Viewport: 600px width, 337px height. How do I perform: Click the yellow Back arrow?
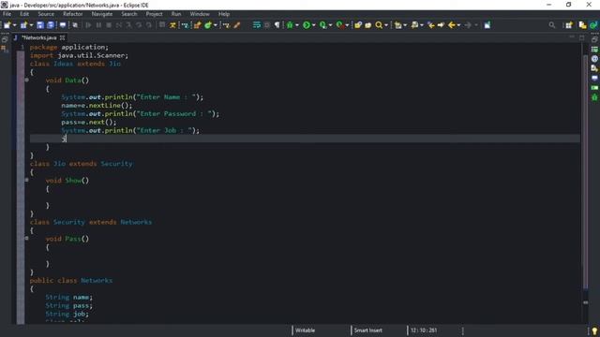(x=452, y=25)
